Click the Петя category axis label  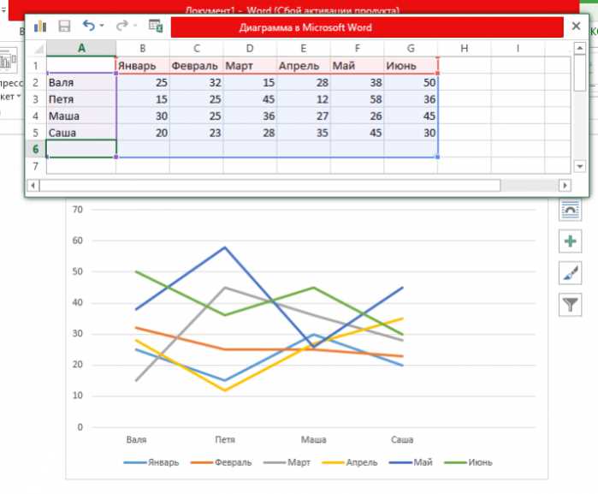(x=225, y=440)
